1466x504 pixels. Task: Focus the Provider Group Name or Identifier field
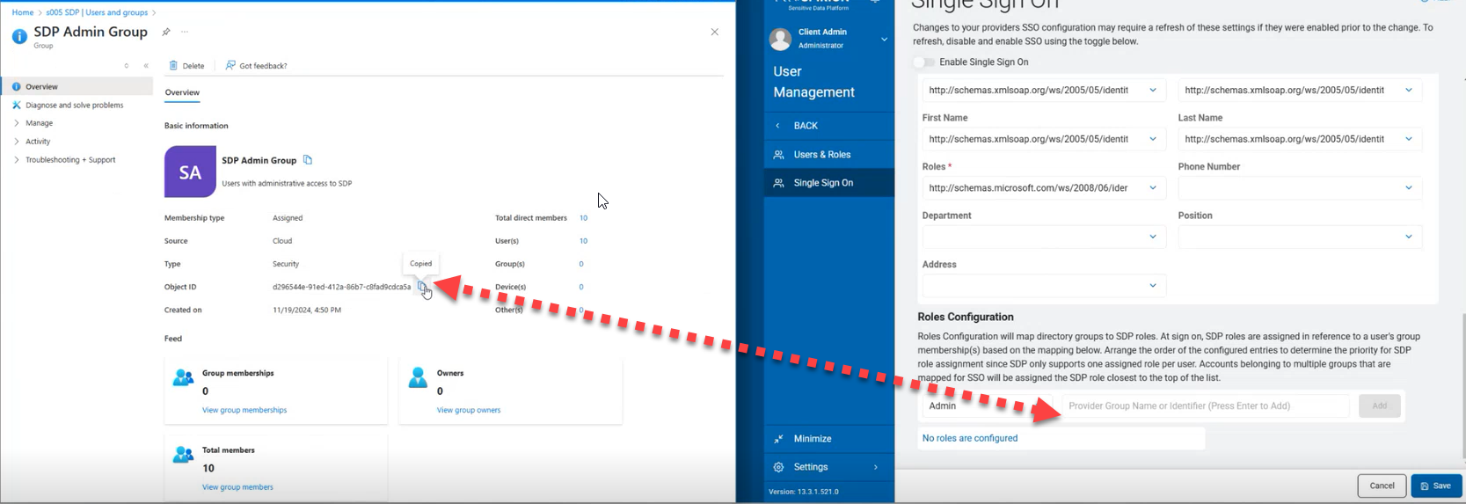point(1205,406)
